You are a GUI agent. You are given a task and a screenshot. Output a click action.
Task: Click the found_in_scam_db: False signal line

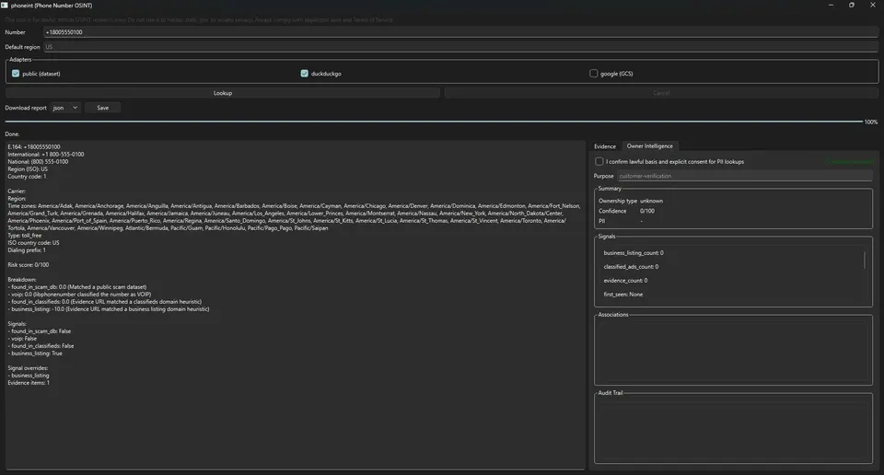tap(40, 331)
